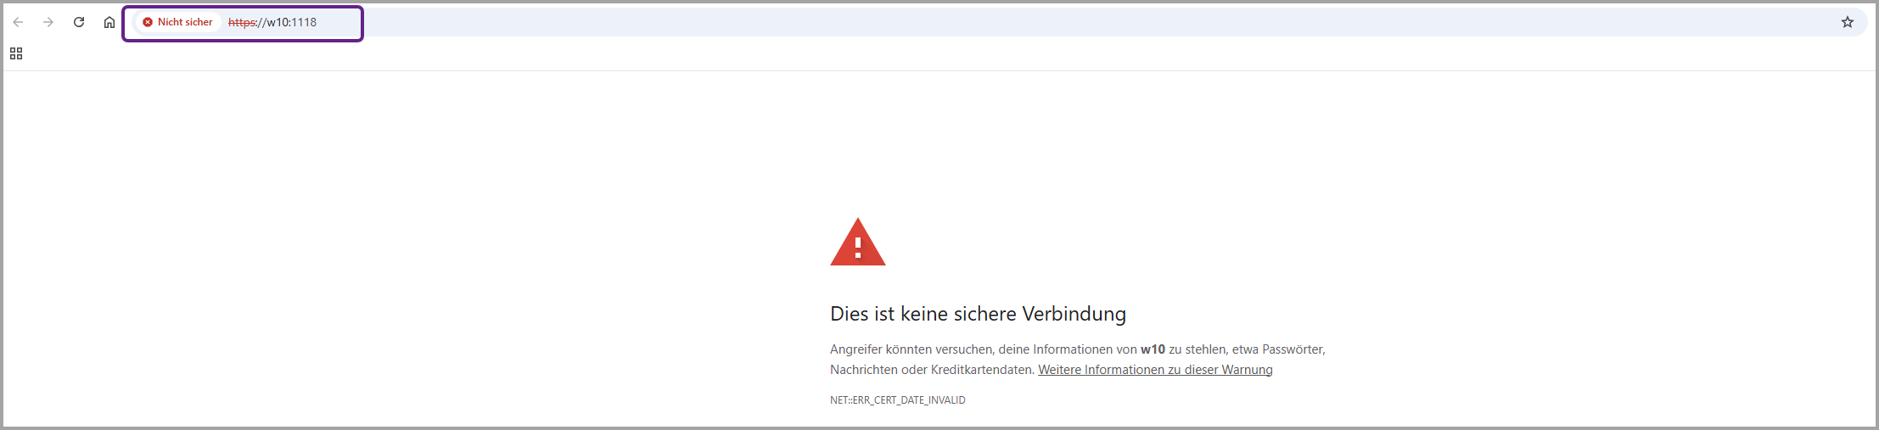The height and width of the screenshot is (430, 1879).
Task: Click the red warning triangle
Action: point(857,243)
